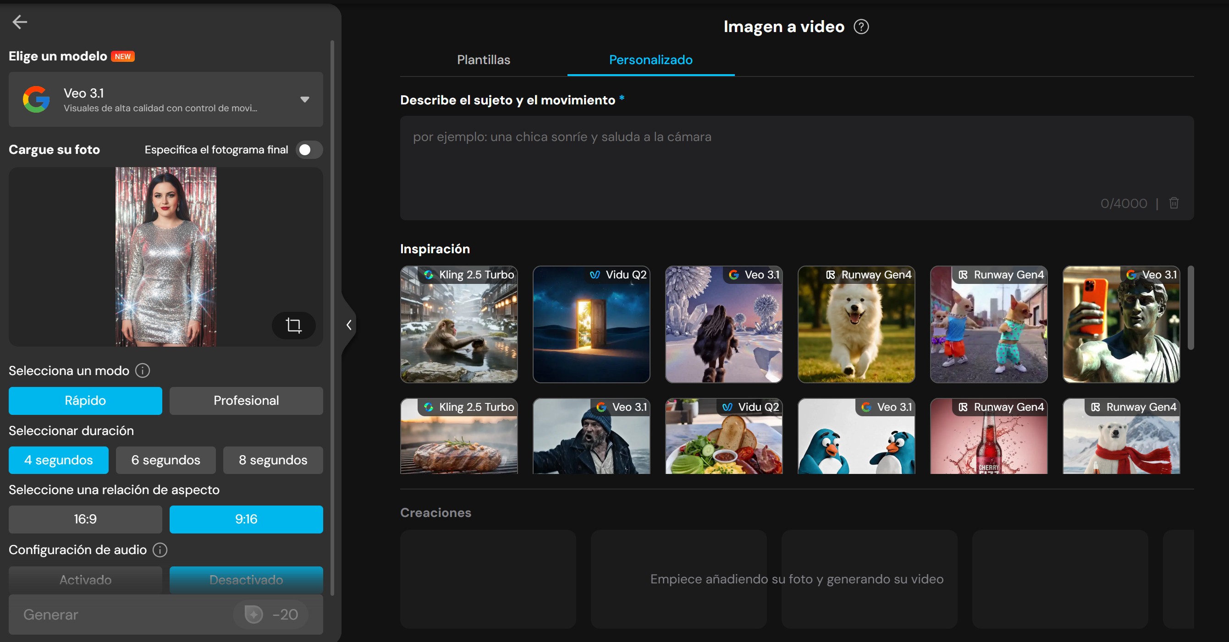Screen dimensions: 1229x642
Task: Click the Google logo in model selector
Action: (36, 99)
